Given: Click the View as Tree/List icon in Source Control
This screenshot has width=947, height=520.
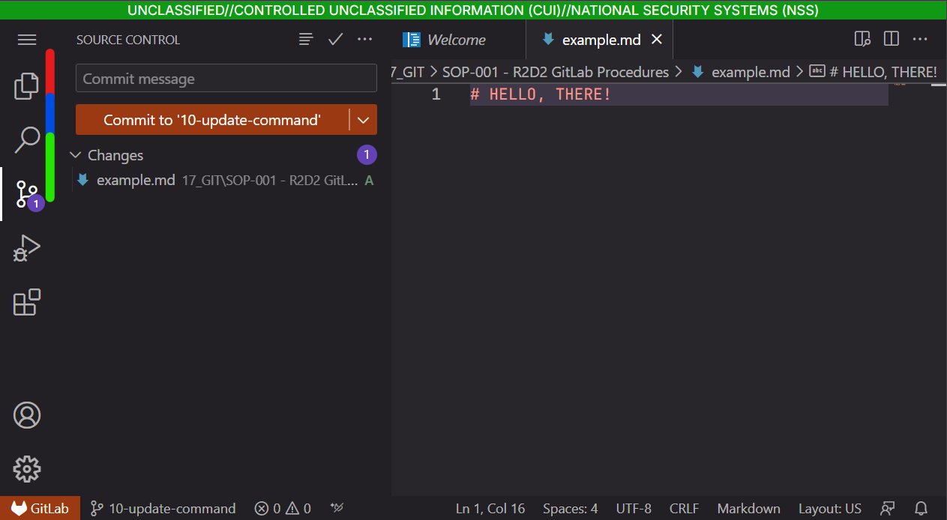Looking at the screenshot, I should pos(306,40).
